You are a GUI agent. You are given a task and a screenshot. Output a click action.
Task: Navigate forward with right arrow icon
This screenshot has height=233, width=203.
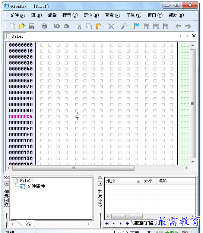pyautogui.click(x=188, y=26)
